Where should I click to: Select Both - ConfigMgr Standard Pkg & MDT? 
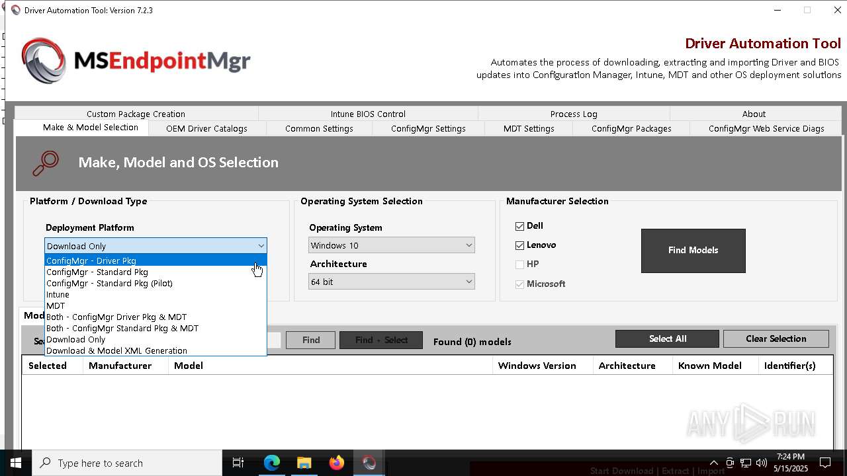tap(156, 328)
